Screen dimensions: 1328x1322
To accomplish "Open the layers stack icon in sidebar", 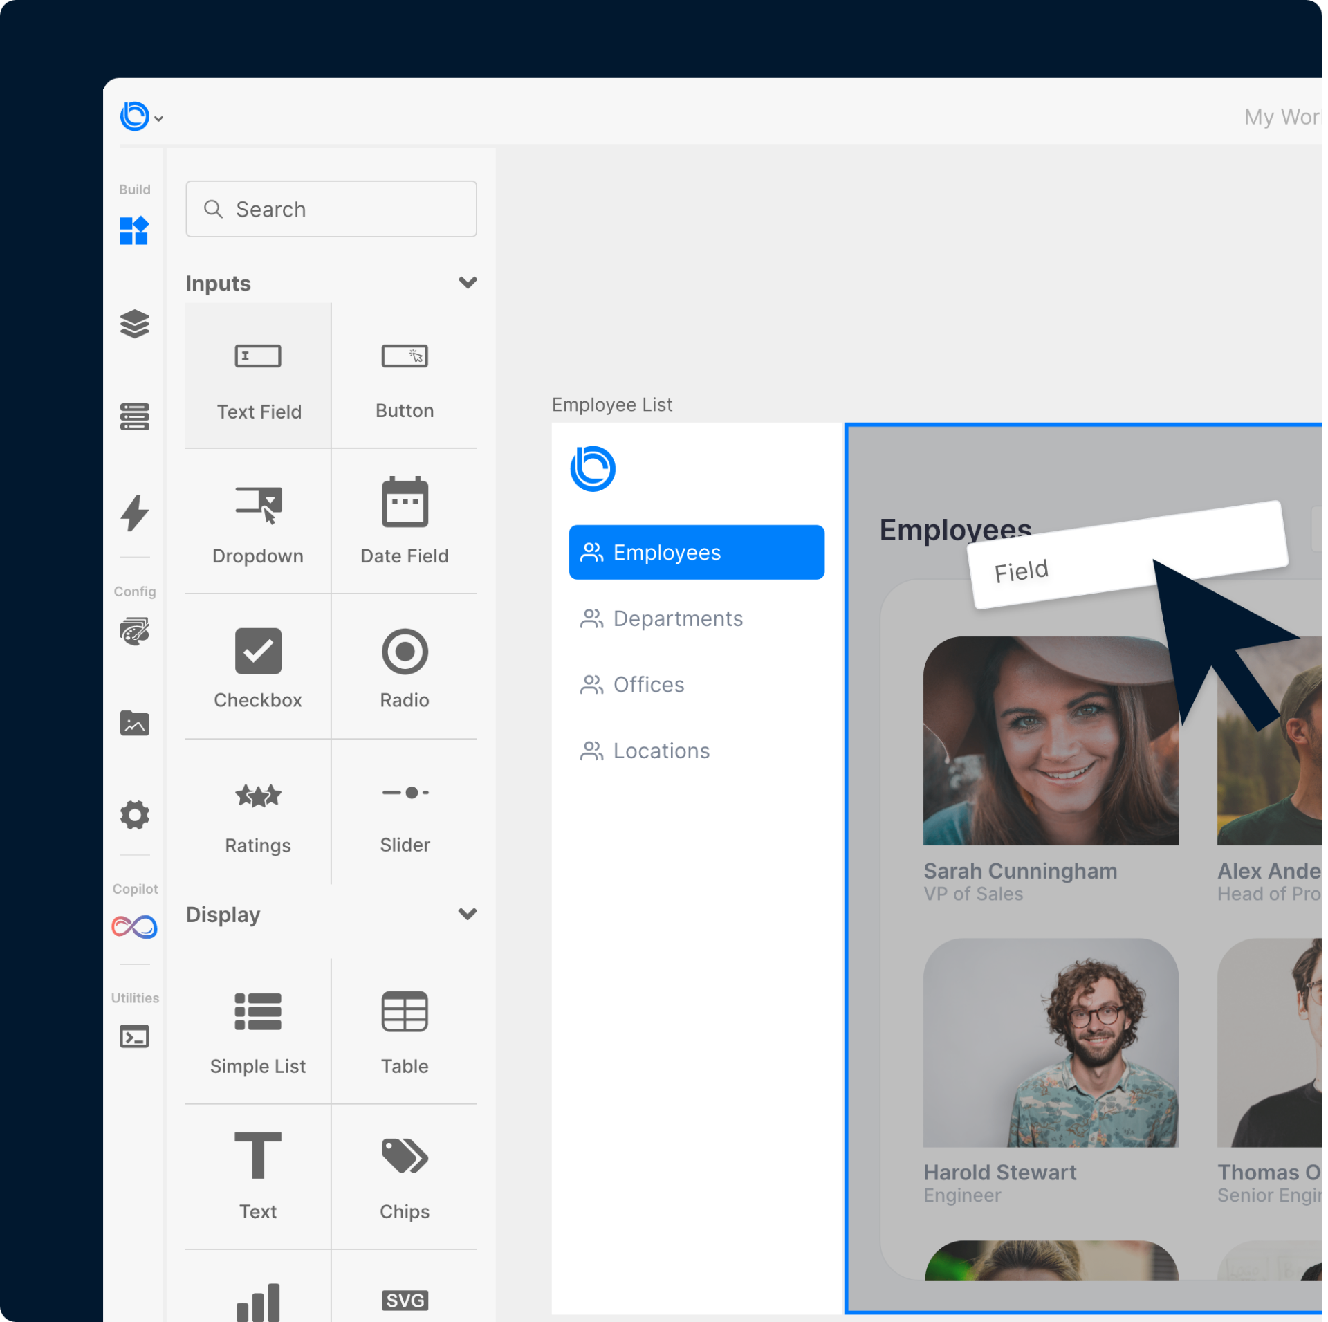I will (x=134, y=324).
